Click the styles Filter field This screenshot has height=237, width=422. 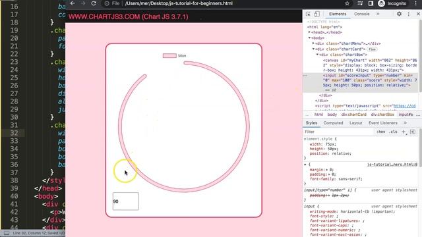tap(339, 132)
